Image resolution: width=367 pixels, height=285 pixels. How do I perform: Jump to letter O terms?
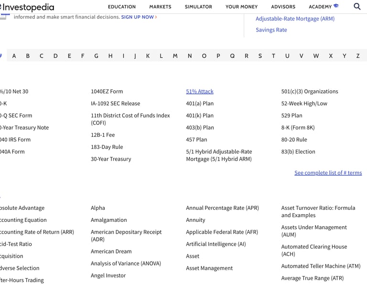coord(204,56)
